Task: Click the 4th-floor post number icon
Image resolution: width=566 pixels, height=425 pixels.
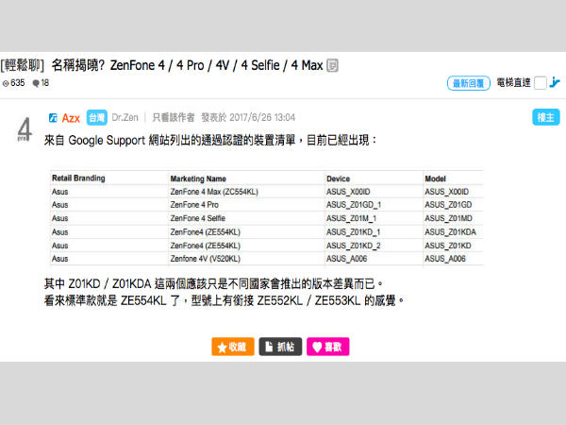Action: click(x=25, y=127)
